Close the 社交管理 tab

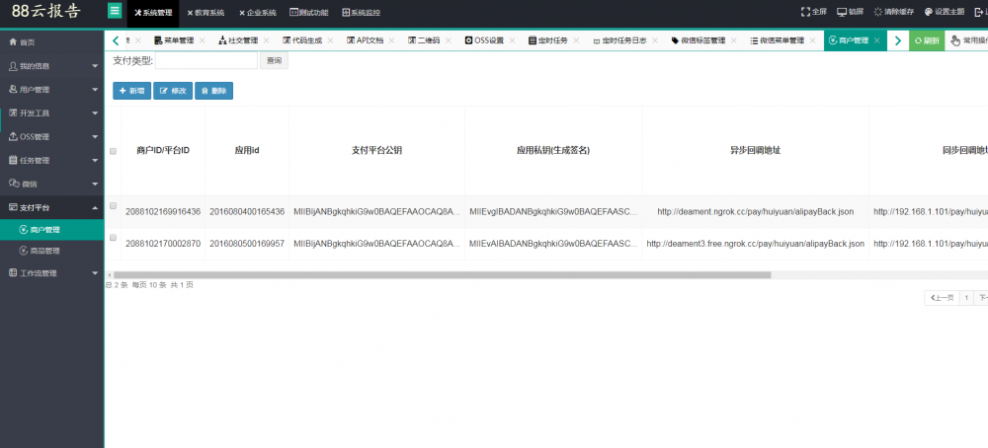click(x=267, y=40)
